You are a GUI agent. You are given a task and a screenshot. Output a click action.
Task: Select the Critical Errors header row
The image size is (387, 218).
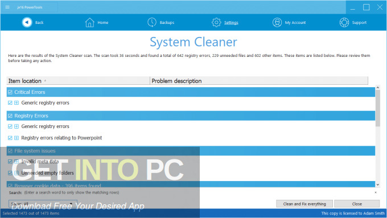191,92
